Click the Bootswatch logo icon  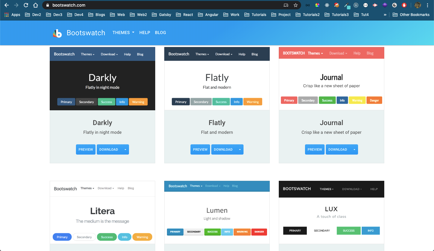pos(57,33)
